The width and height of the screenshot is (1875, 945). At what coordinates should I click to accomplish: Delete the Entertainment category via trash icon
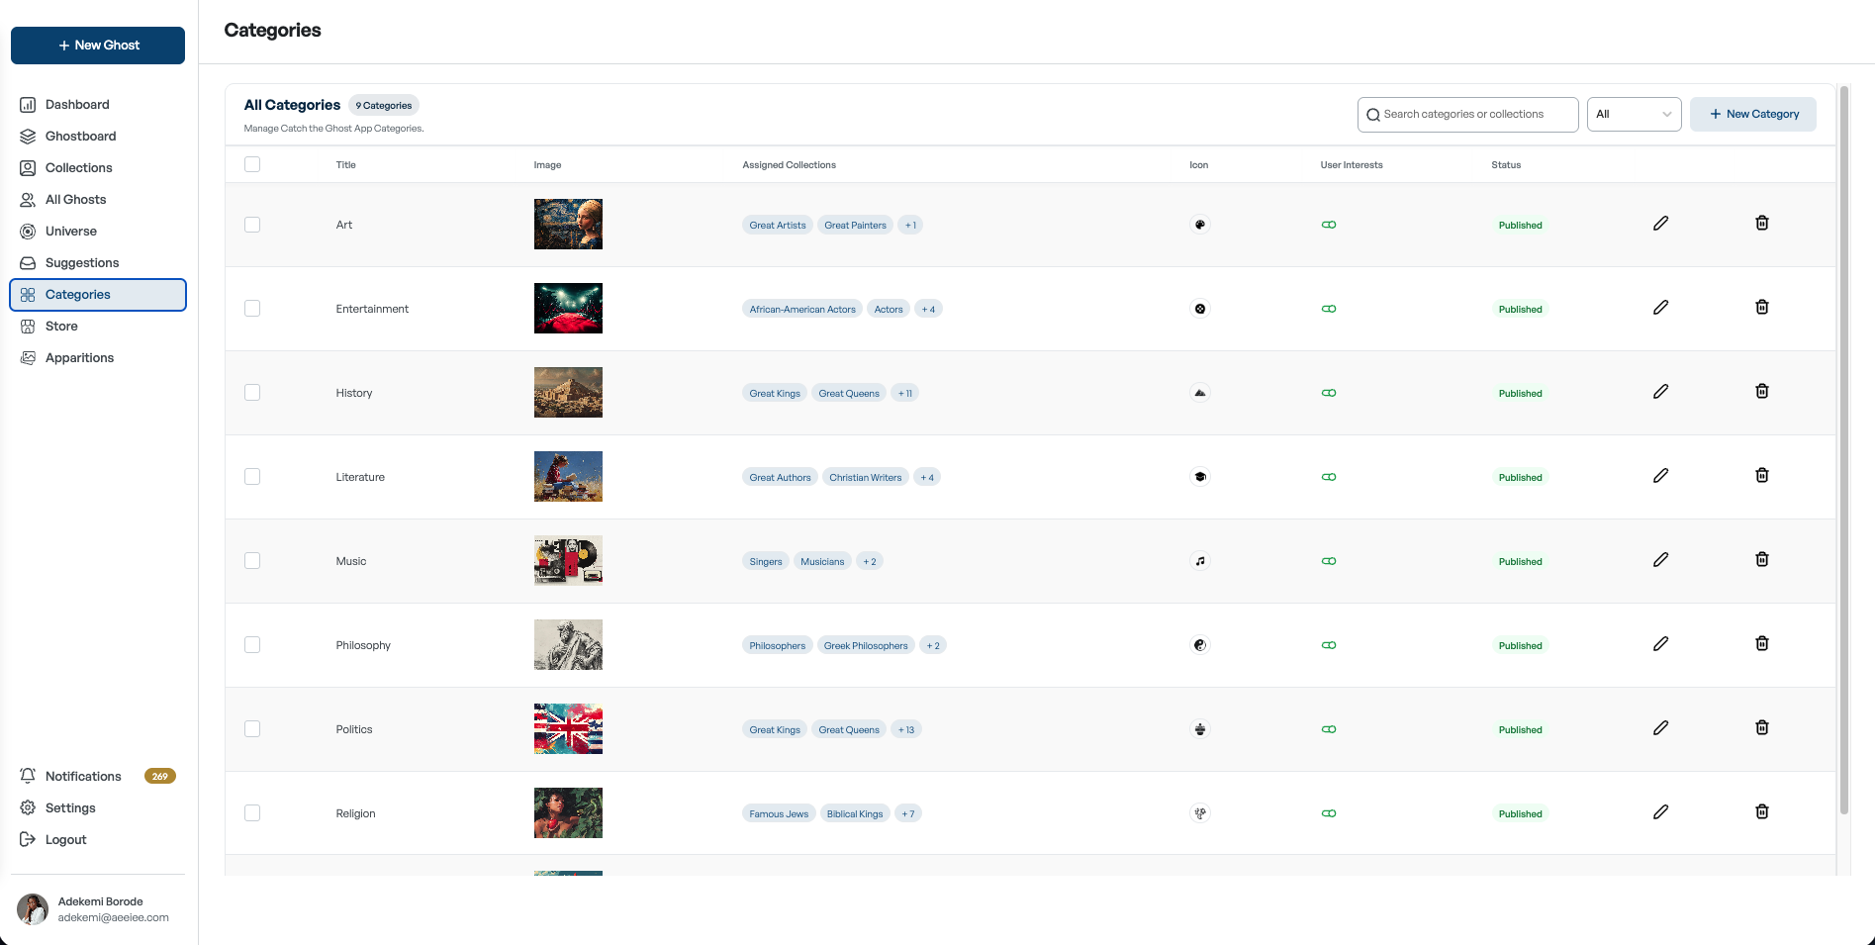tap(1762, 308)
